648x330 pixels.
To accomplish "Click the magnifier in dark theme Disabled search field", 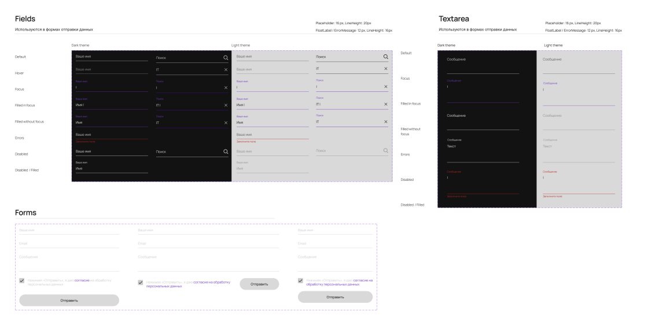I will pos(226,151).
